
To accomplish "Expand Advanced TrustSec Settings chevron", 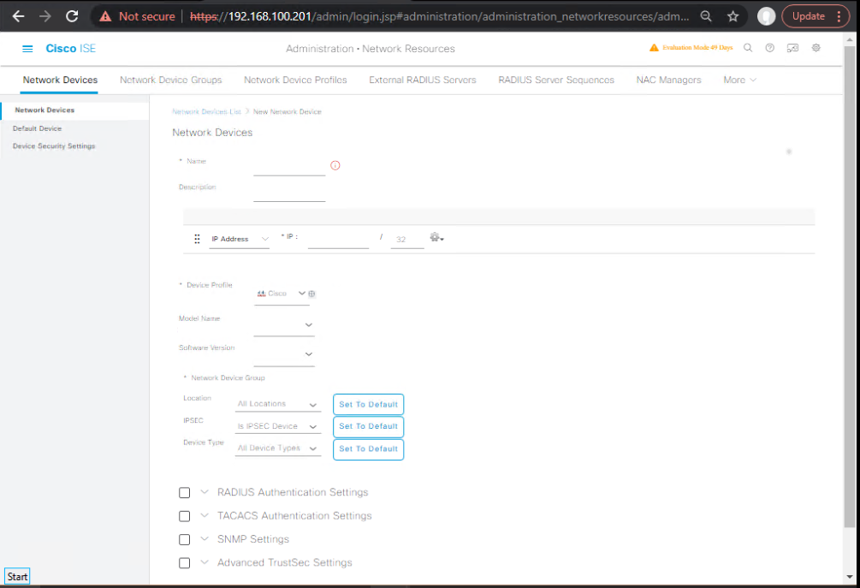I will coord(205,562).
